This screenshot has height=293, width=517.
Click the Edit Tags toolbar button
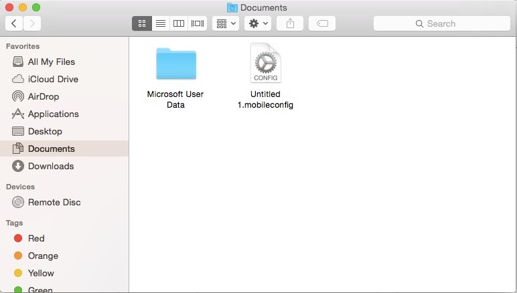coord(322,23)
